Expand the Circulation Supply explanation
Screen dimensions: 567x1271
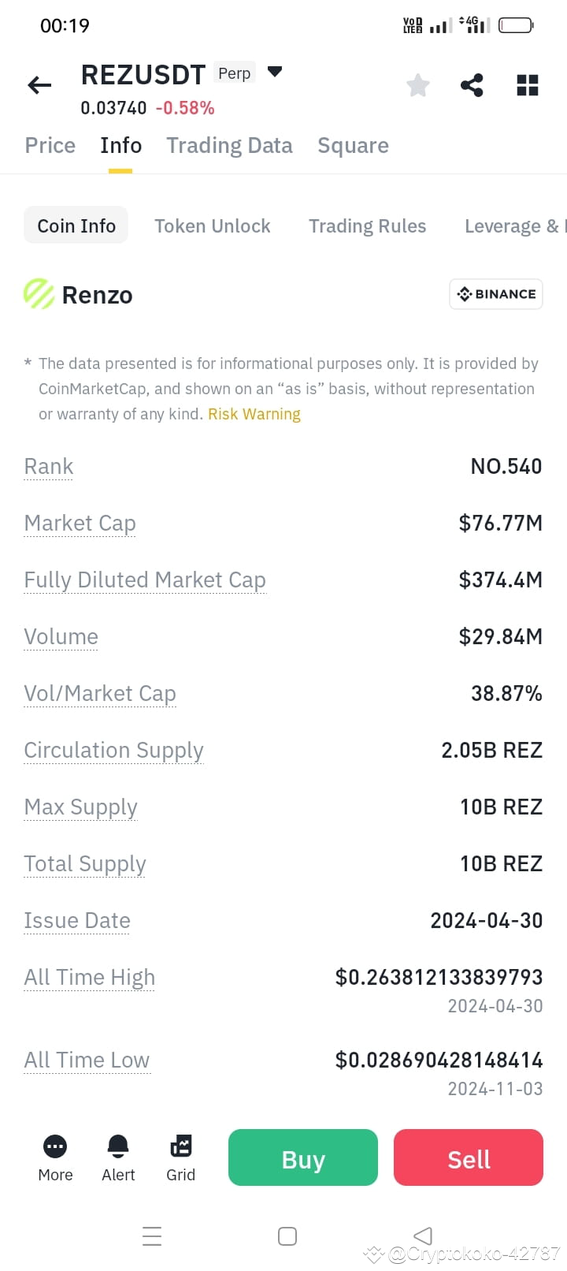tap(113, 750)
